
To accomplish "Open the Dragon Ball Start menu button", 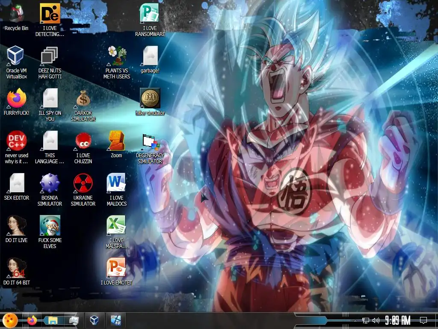I will coord(10,320).
